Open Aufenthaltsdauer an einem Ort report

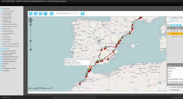(x=9, y=34)
